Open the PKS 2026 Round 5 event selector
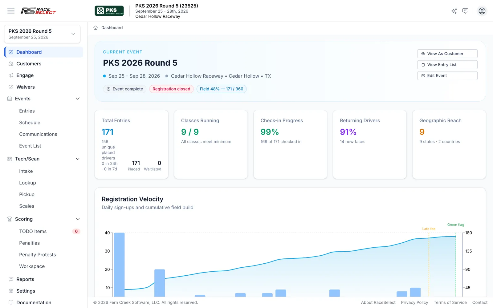This screenshot has width=493, height=308. click(x=42, y=34)
